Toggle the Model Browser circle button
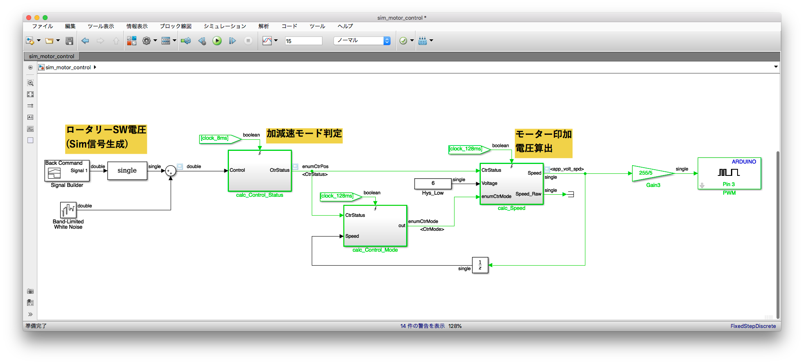The height and width of the screenshot is (364, 804). [30, 67]
